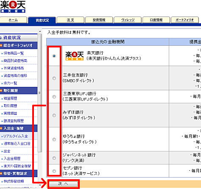Open the 保有商品一覧 sidebar link
Image resolution: width=201 pixels, height=189 pixels.
(x=14, y=53)
